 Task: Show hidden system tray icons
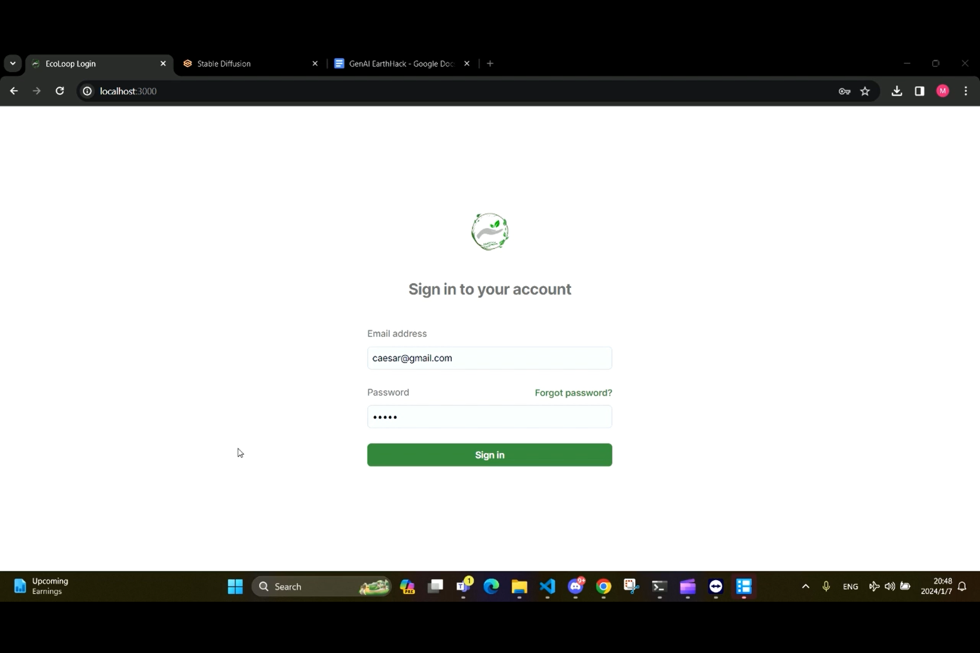point(805,586)
